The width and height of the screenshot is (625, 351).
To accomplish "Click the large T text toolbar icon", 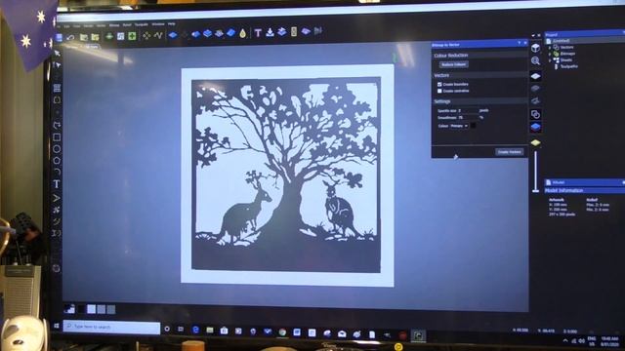I will pyautogui.click(x=258, y=33).
